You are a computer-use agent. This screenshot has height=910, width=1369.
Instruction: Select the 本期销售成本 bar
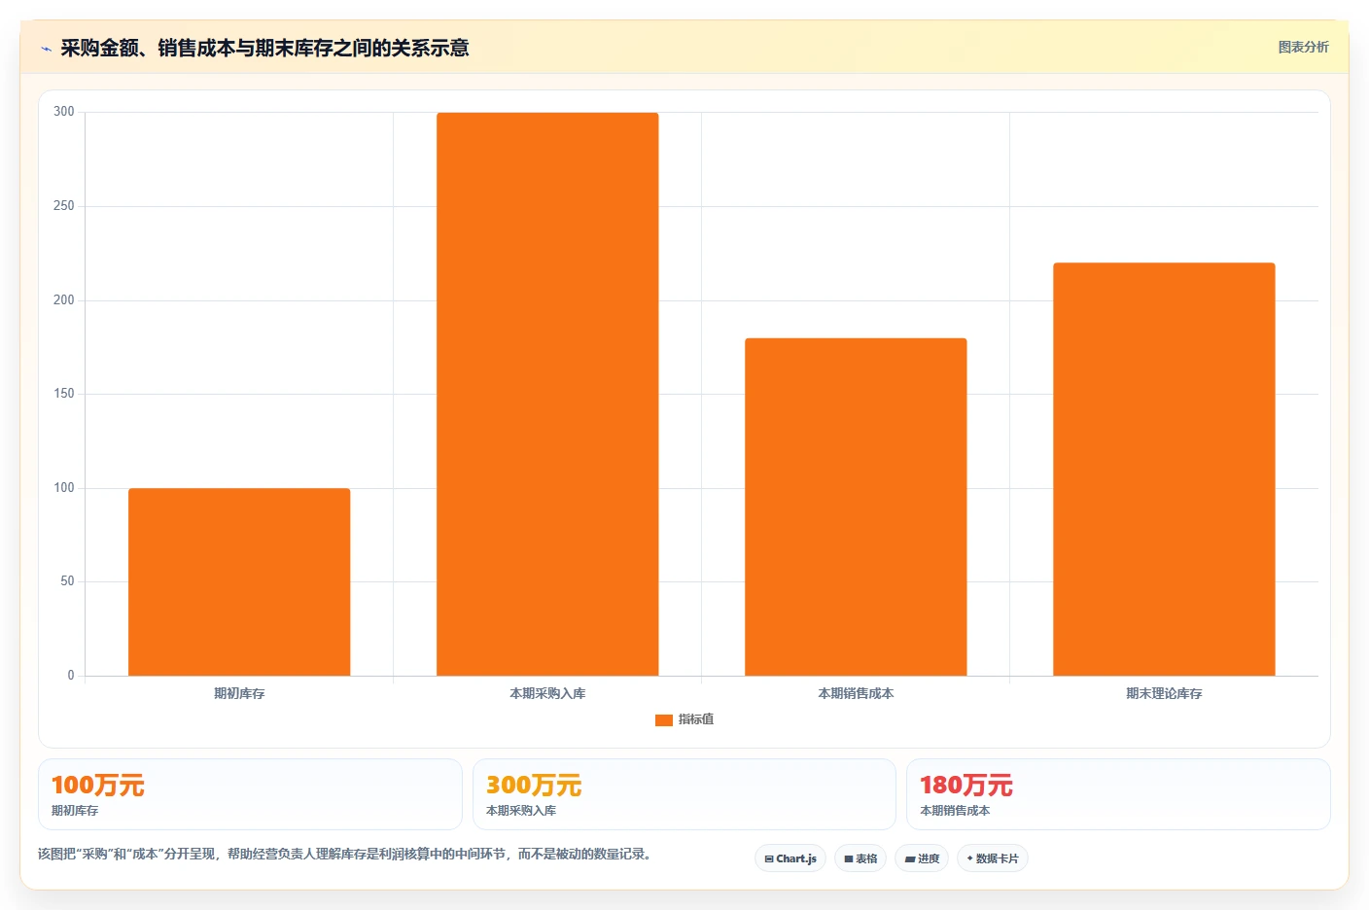(x=856, y=507)
